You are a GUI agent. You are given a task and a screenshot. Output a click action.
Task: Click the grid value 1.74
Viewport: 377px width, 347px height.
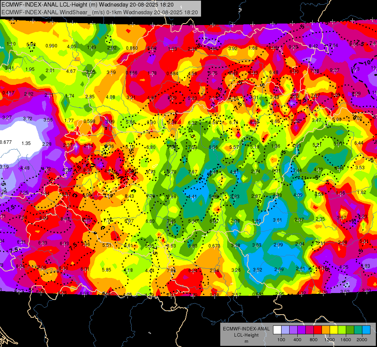coord(69,96)
